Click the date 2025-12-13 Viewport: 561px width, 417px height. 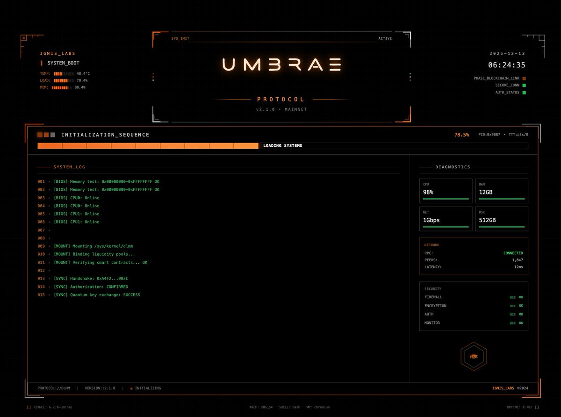click(507, 54)
